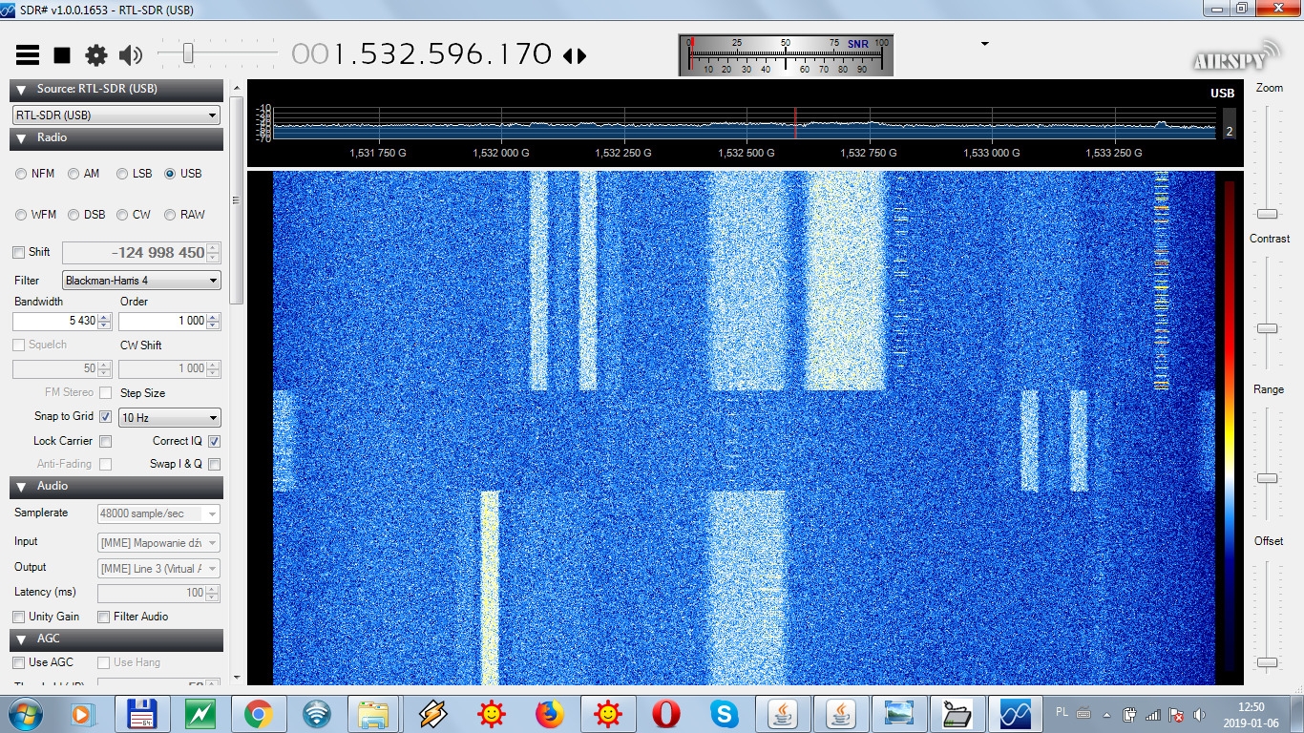
Task: Open Skype from the taskbar
Action: point(725,714)
